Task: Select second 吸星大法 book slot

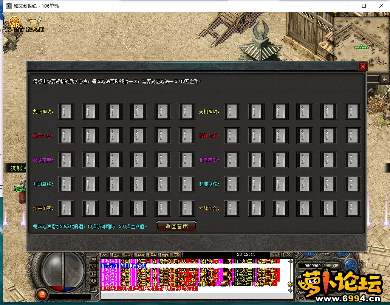Action: pyautogui.click(x=90, y=136)
